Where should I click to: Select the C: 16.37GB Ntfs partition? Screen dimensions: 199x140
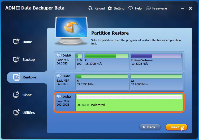[107, 61]
